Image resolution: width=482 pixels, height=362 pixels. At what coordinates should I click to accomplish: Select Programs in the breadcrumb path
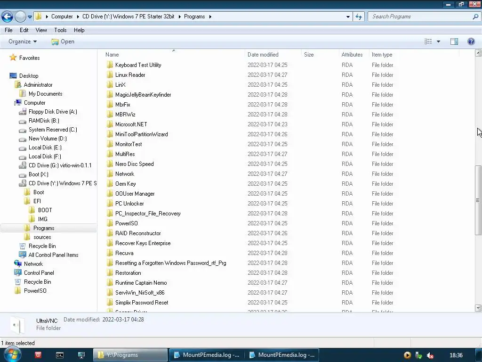click(194, 16)
